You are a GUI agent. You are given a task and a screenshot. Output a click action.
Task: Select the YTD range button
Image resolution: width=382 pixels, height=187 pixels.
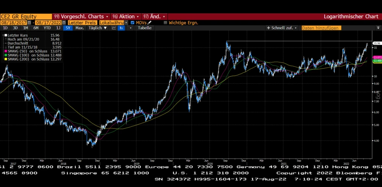tap(47, 28)
